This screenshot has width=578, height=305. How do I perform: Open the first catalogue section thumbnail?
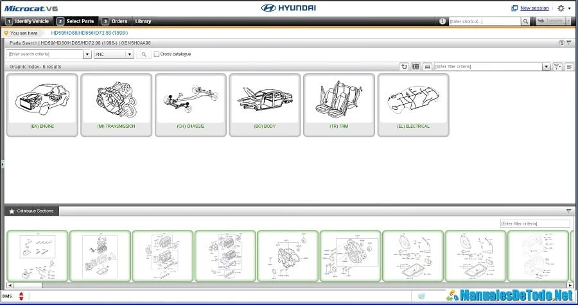[37, 256]
